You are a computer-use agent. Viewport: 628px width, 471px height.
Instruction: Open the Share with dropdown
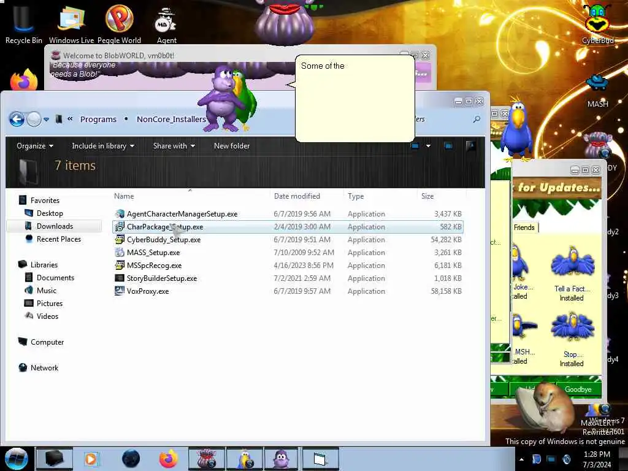tap(174, 146)
